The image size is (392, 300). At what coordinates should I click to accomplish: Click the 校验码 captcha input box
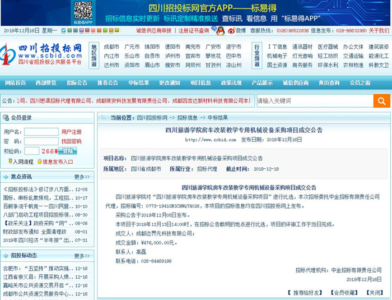click(x=32, y=151)
